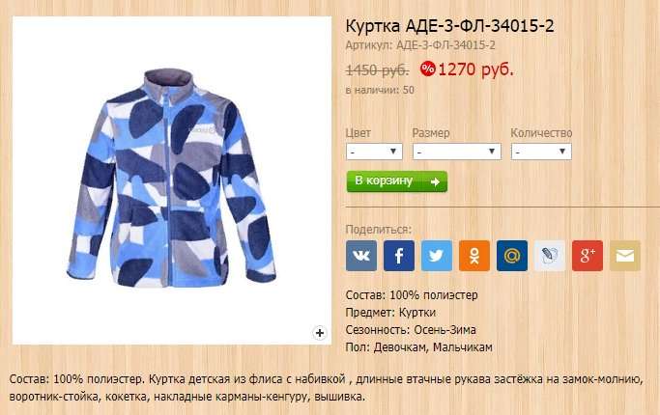Zoom product image with plus icon

click(x=320, y=333)
